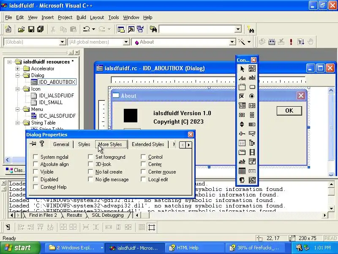Open the Build menu
This screenshot has height=254, width=338.
[x=81, y=17]
